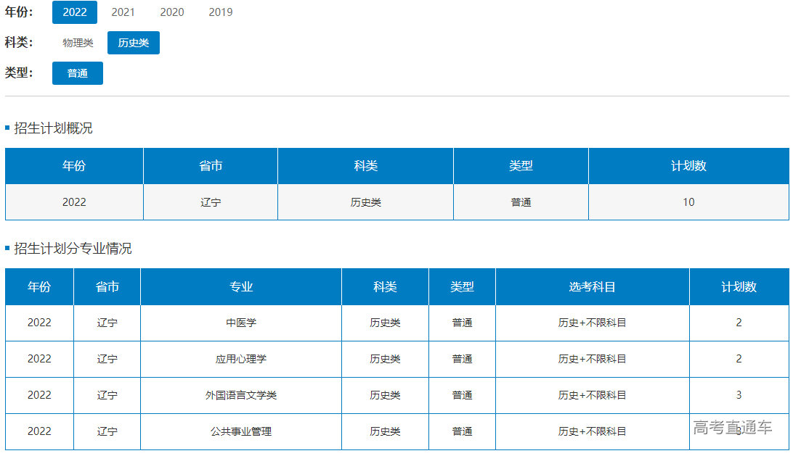Click plan count 10 in overview table
The image size is (793, 456).
point(688,202)
